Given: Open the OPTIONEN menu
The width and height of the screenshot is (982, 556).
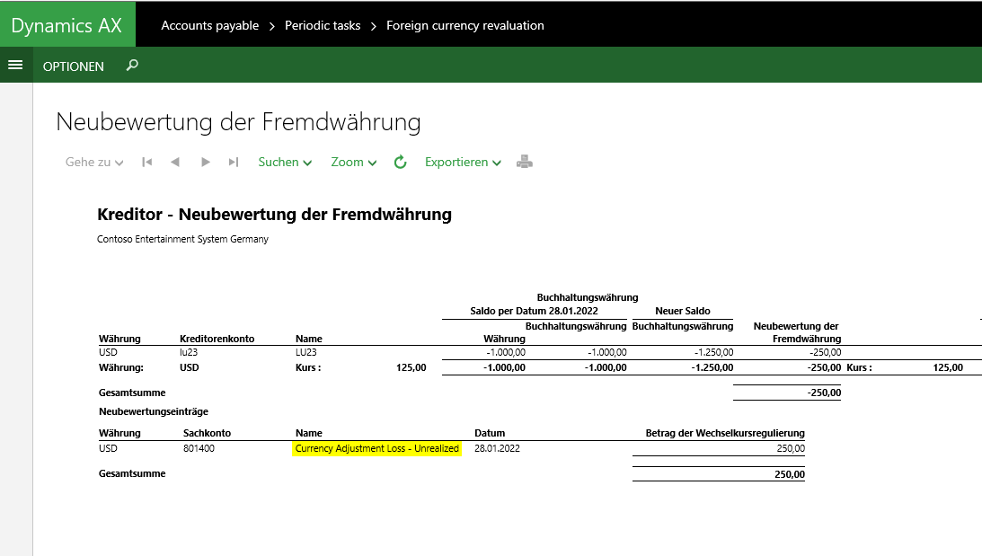Looking at the screenshot, I should [x=74, y=66].
